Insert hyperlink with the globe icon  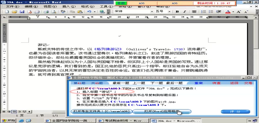click(102, 12)
